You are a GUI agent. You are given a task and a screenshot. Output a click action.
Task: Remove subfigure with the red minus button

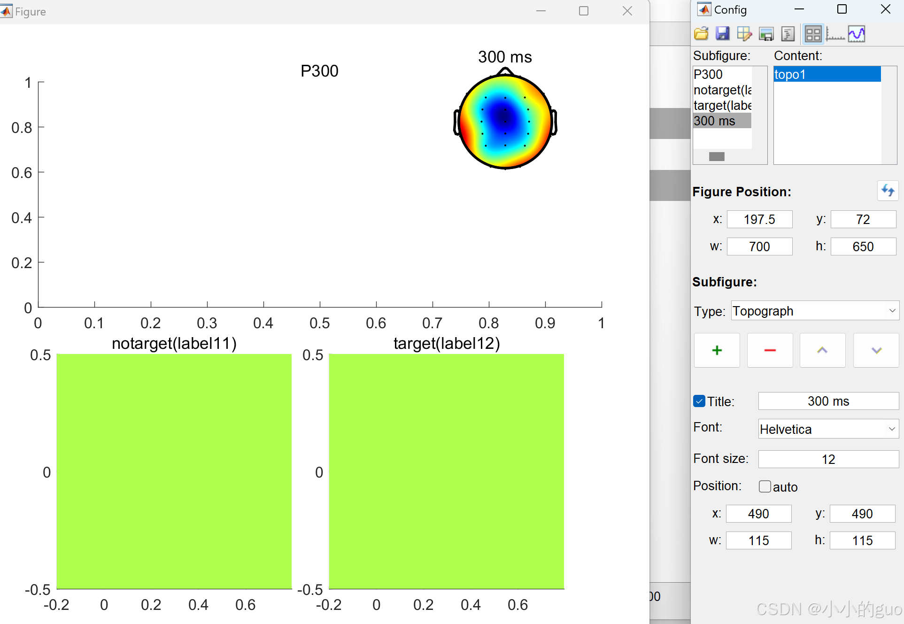click(770, 350)
